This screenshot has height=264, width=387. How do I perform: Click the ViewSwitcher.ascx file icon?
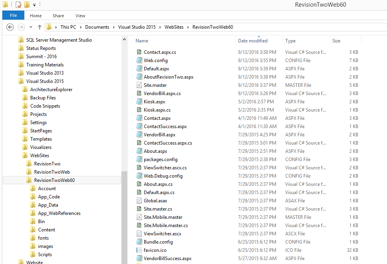tap(139, 233)
